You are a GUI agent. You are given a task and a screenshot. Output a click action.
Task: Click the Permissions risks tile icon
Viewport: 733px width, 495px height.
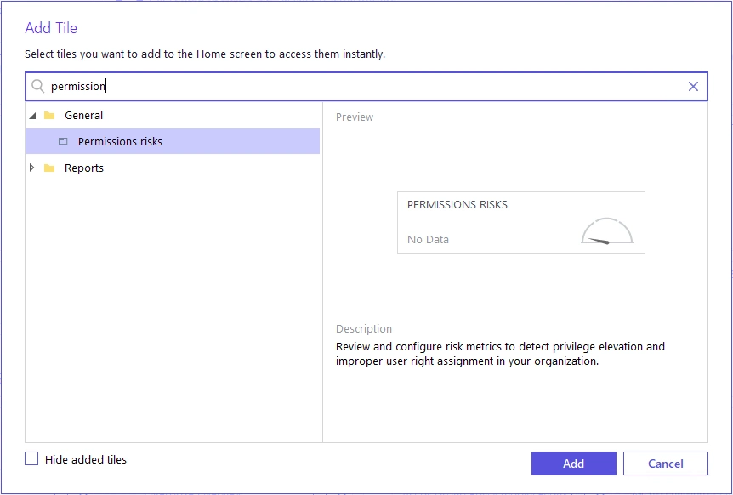(63, 142)
